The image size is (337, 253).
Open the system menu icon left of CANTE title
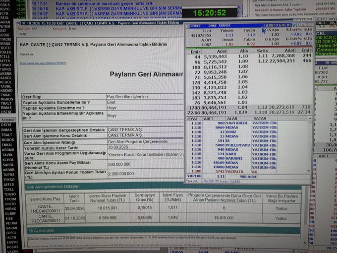[188, 26]
